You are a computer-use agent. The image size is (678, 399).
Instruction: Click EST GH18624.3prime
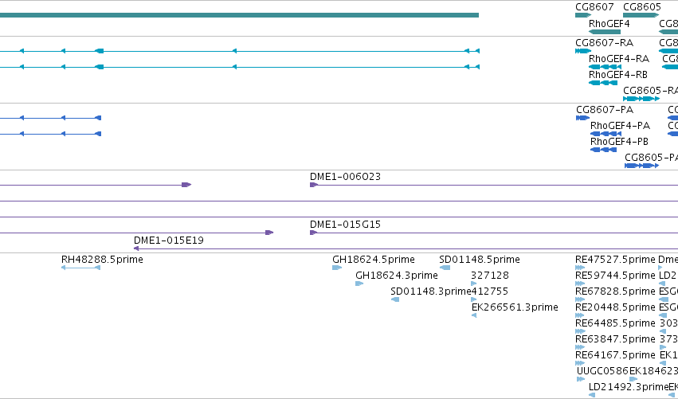coord(359,284)
